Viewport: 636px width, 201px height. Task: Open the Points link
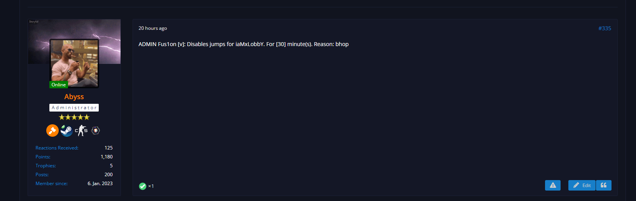click(x=43, y=157)
